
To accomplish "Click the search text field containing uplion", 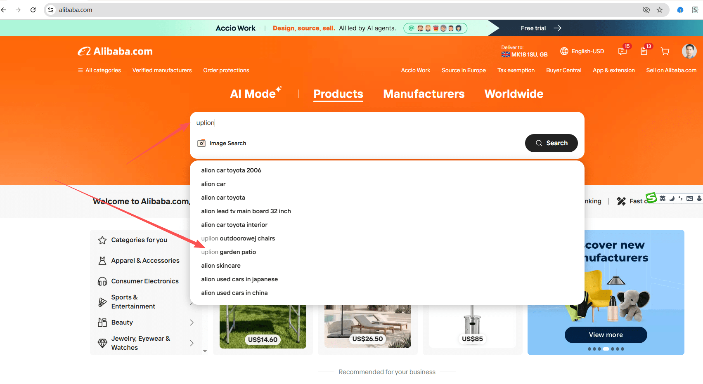I will pyautogui.click(x=387, y=123).
